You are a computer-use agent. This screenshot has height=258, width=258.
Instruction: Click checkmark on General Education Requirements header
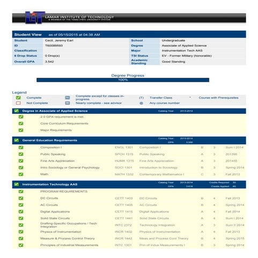point(17,140)
